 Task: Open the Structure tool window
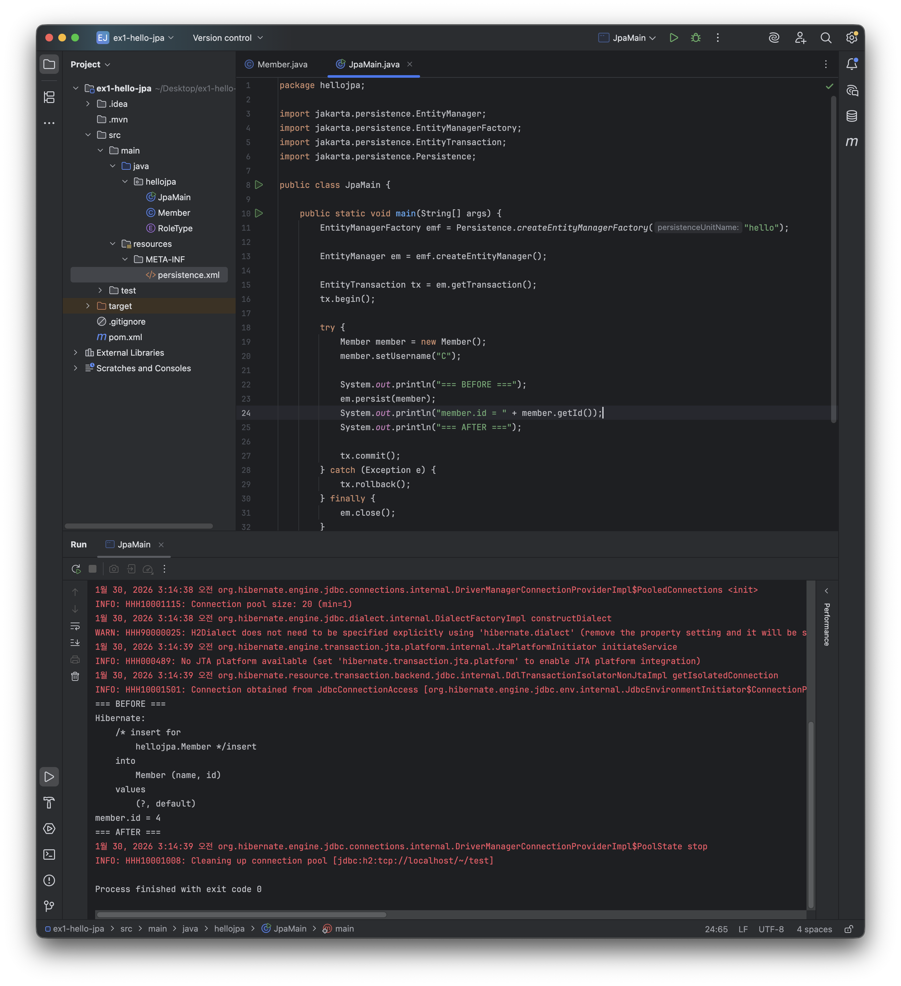49,97
